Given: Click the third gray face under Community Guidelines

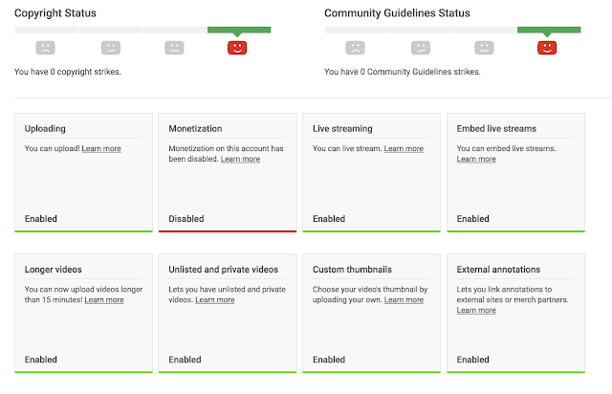Looking at the screenshot, I should (484, 48).
